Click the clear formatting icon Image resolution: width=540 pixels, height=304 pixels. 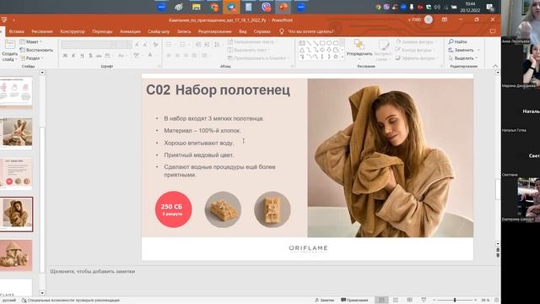pos(155,45)
